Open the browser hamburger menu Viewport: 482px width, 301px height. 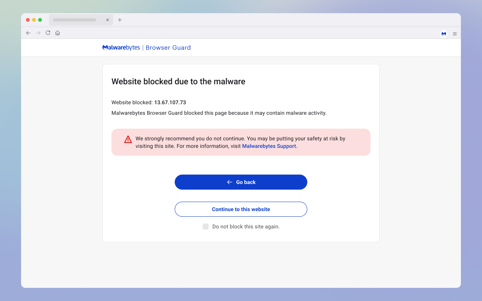coord(455,33)
